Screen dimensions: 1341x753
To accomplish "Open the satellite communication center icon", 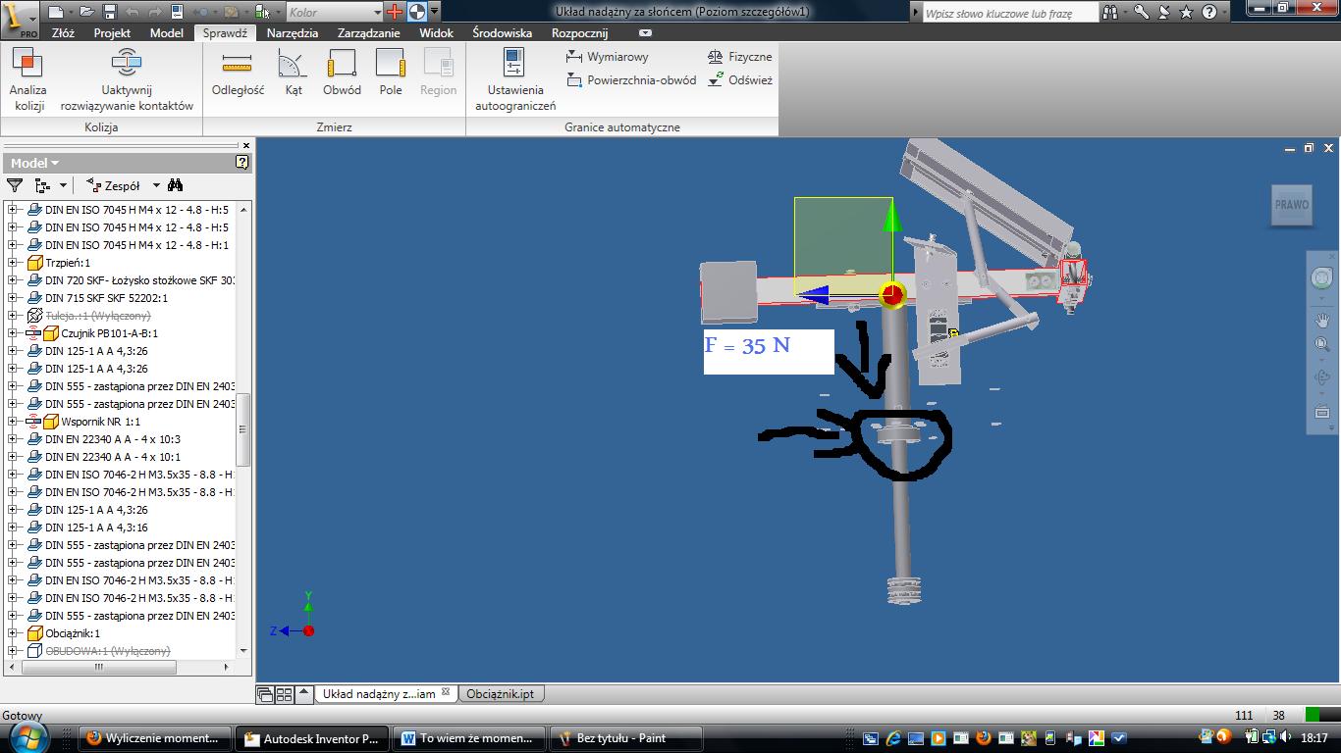I will (1164, 12).
